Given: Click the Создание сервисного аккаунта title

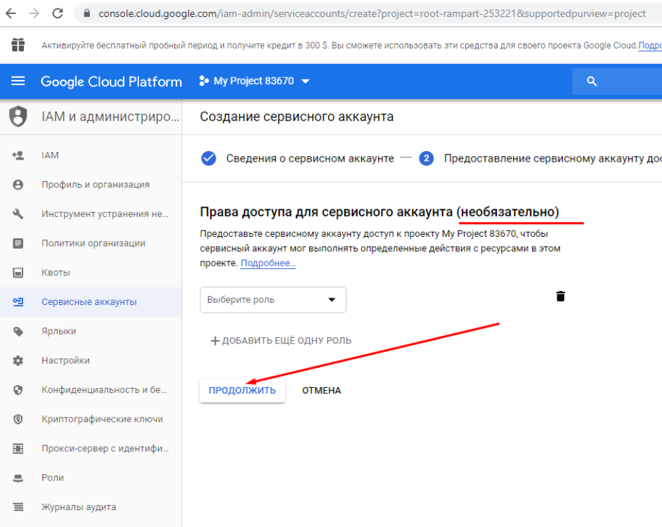Looking at the screenshot, I should [x=297, y=117].
